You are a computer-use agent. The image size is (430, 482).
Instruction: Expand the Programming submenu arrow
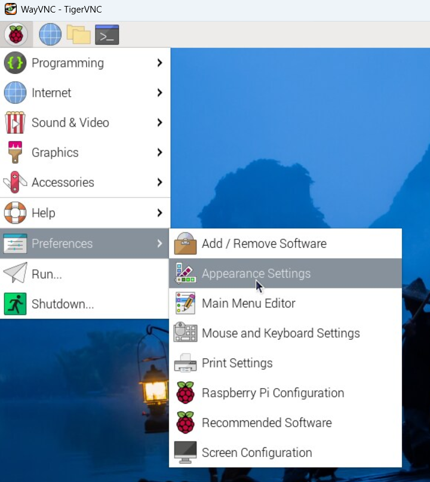(x=159, y=63)
